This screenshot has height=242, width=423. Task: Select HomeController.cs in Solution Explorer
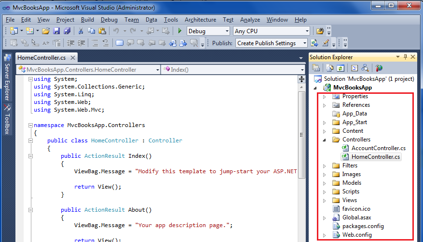click(x=376, y=157)
